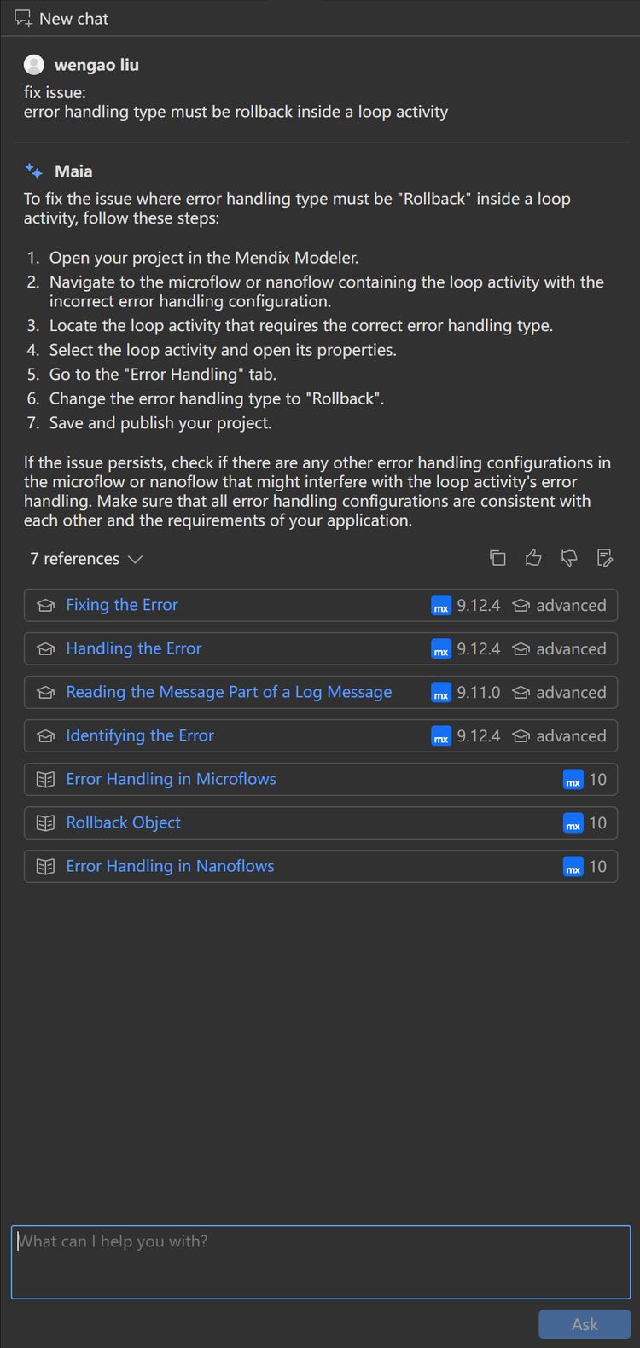The height and width of the screenshot is (1348, 640).
Task: Open the feedback note icon
Action: coord(605,558)
